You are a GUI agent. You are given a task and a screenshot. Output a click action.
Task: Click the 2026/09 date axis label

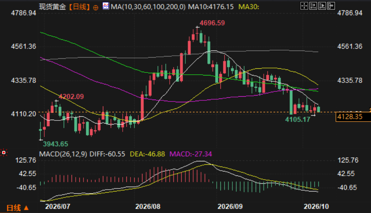click(230, 207)
